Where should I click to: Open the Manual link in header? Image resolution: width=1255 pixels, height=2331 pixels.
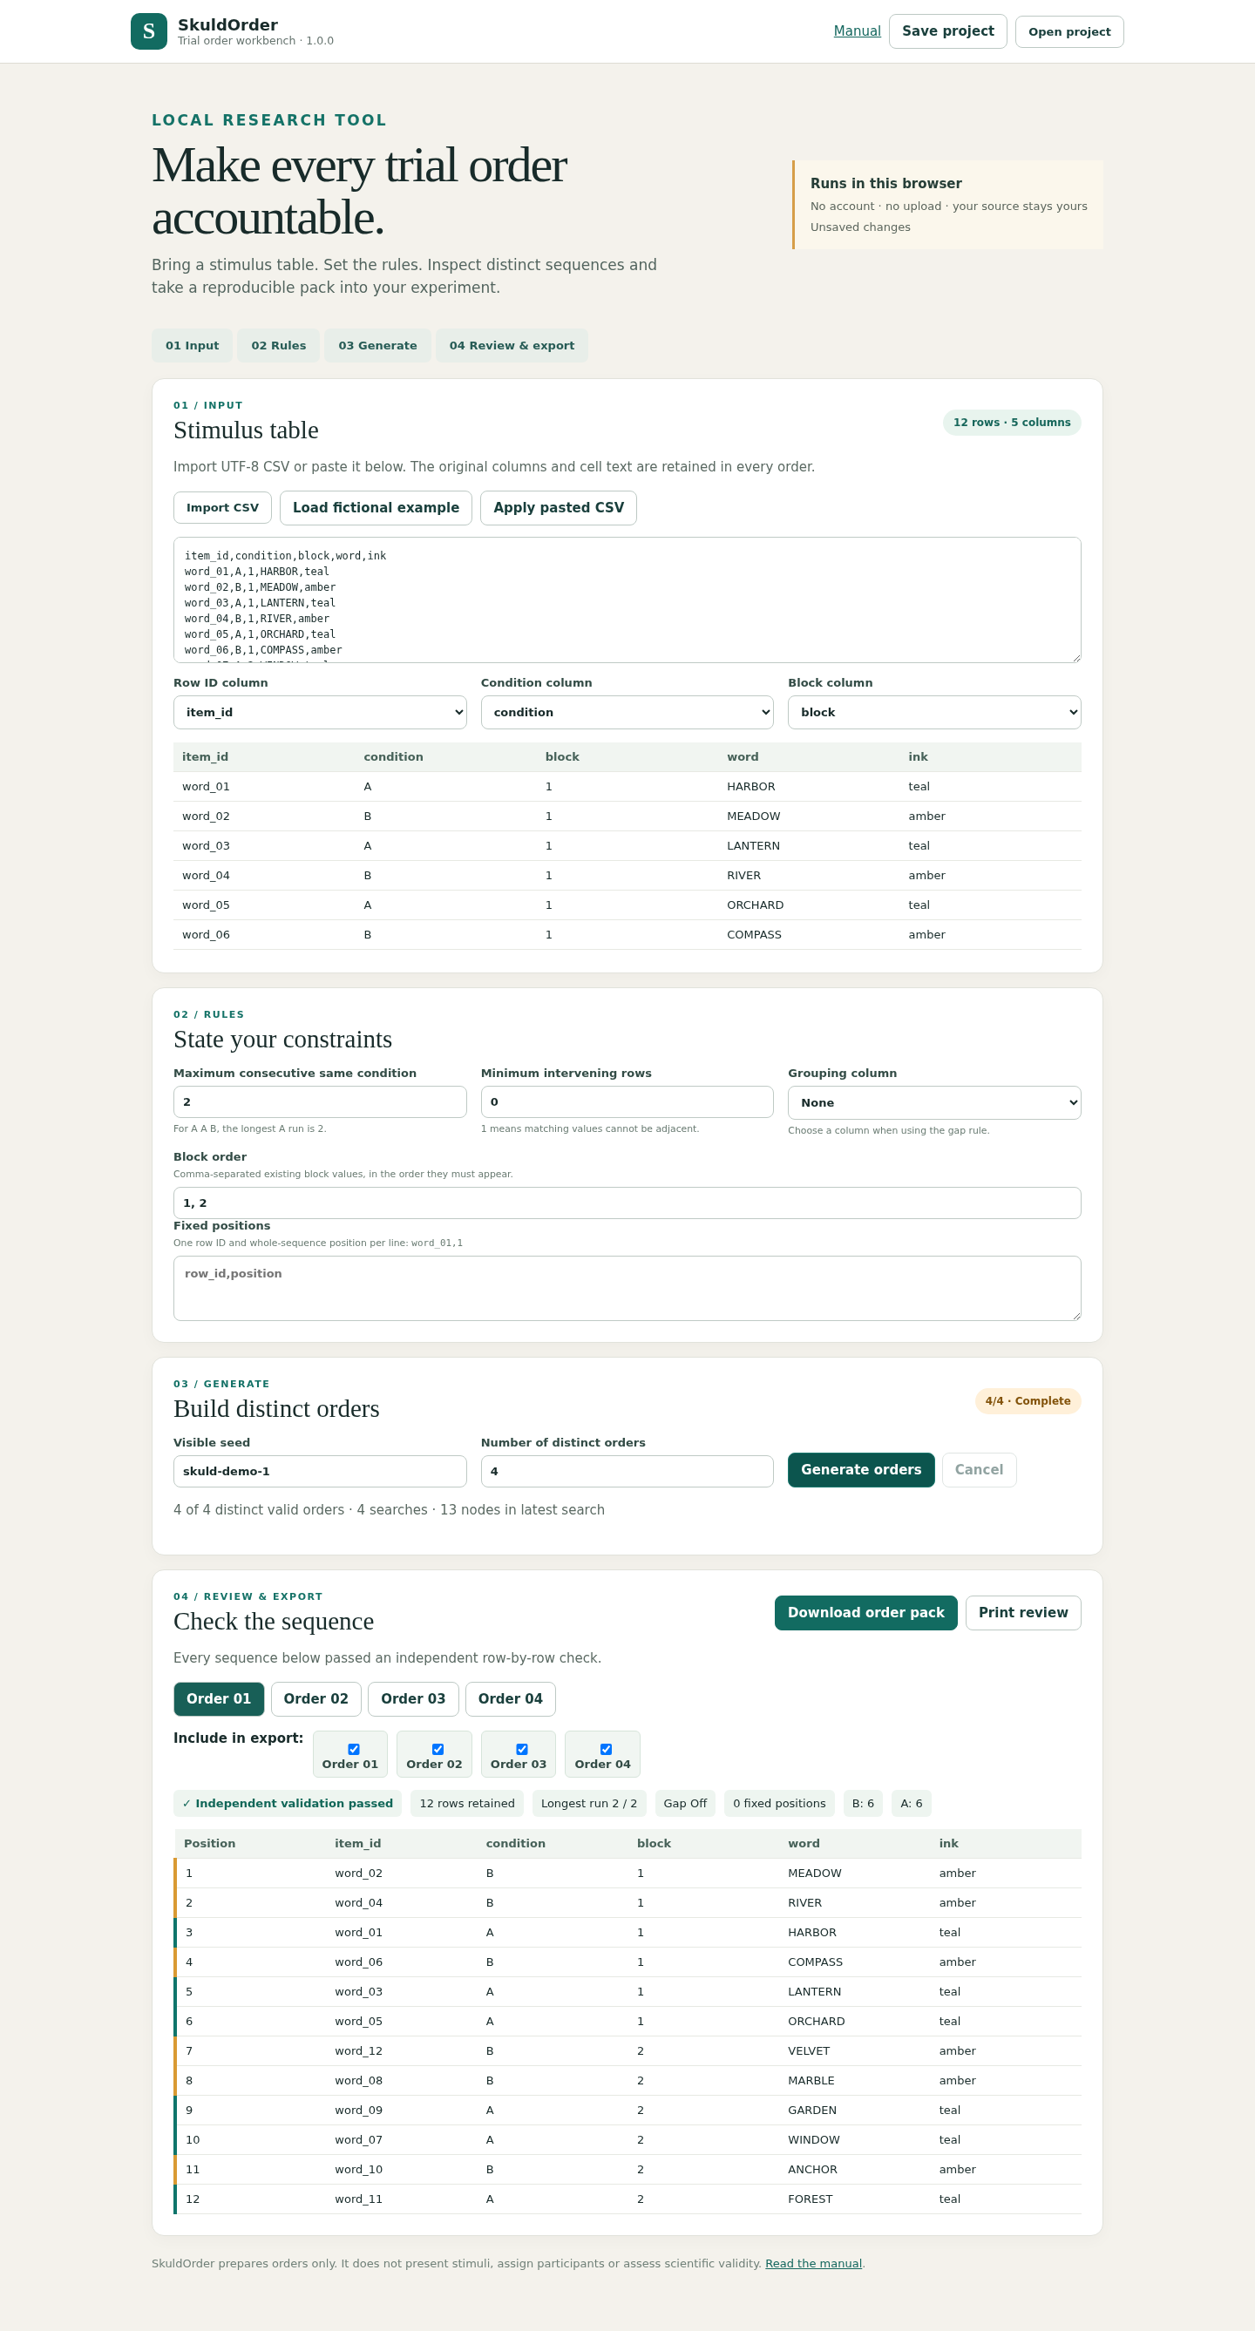(857, 30)
